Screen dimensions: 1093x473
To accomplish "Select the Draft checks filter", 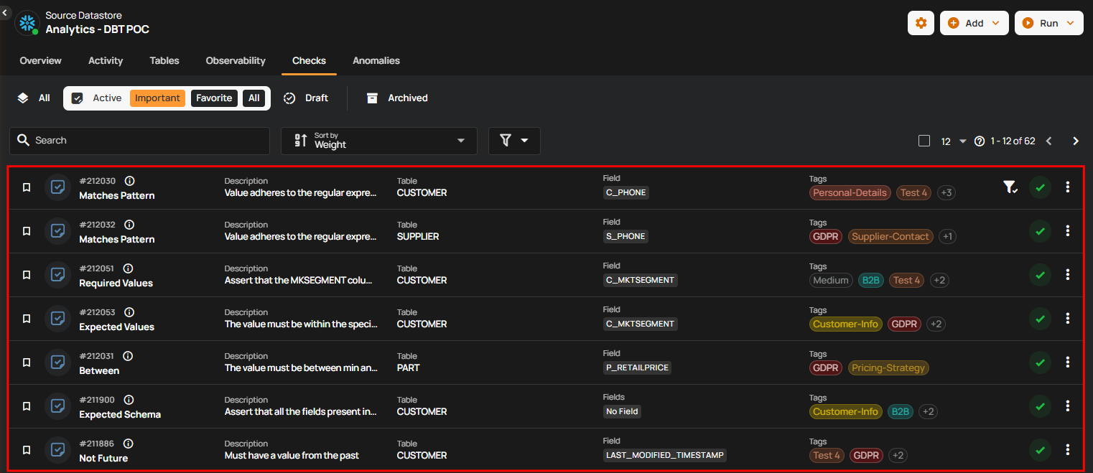I will 306,98.
